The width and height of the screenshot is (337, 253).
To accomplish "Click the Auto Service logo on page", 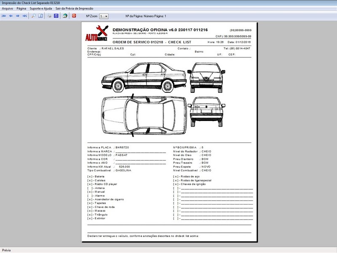I will pos(97,33).
